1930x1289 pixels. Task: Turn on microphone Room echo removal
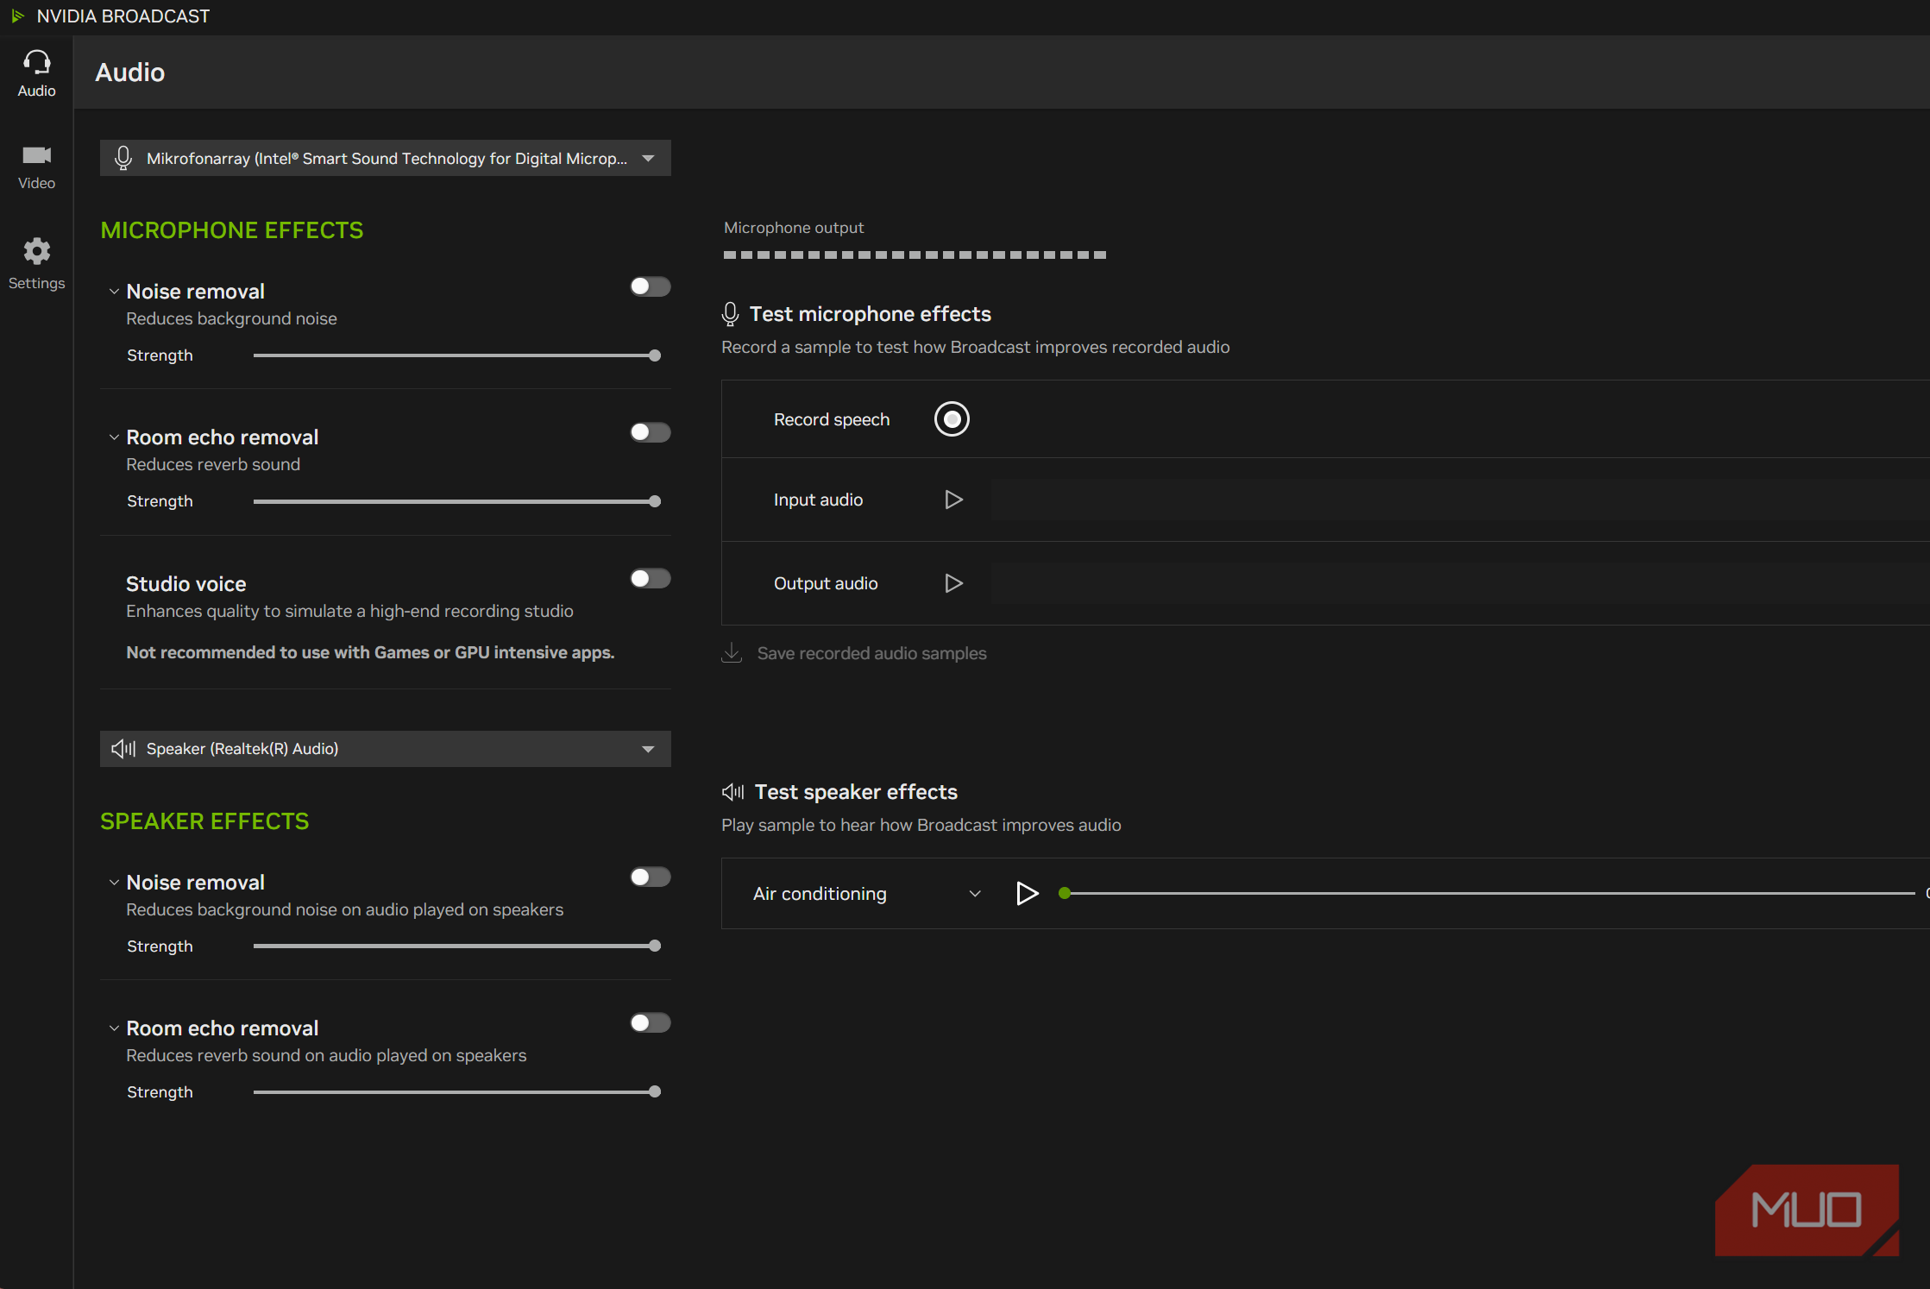(x=650, y=432)
